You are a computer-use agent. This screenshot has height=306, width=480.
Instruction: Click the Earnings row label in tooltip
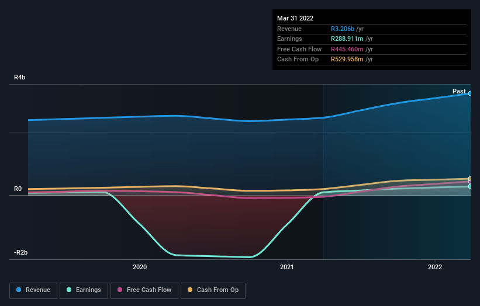(289, 39)
